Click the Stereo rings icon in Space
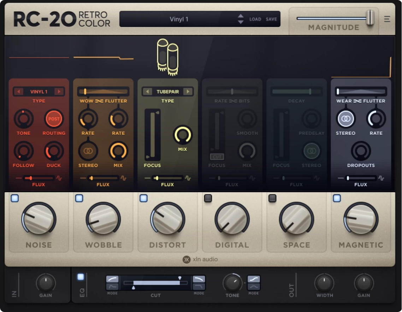 click(x=312, y=151)
